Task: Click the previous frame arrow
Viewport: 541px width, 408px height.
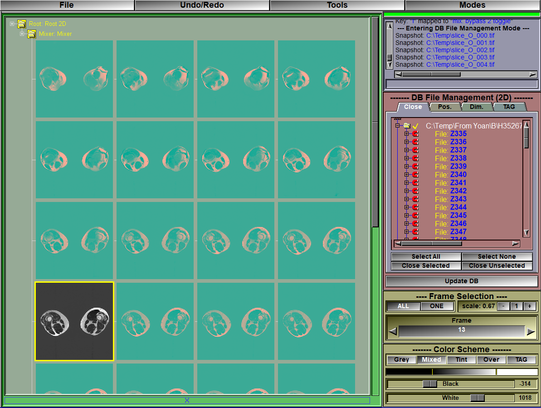Action: (393, 332)
